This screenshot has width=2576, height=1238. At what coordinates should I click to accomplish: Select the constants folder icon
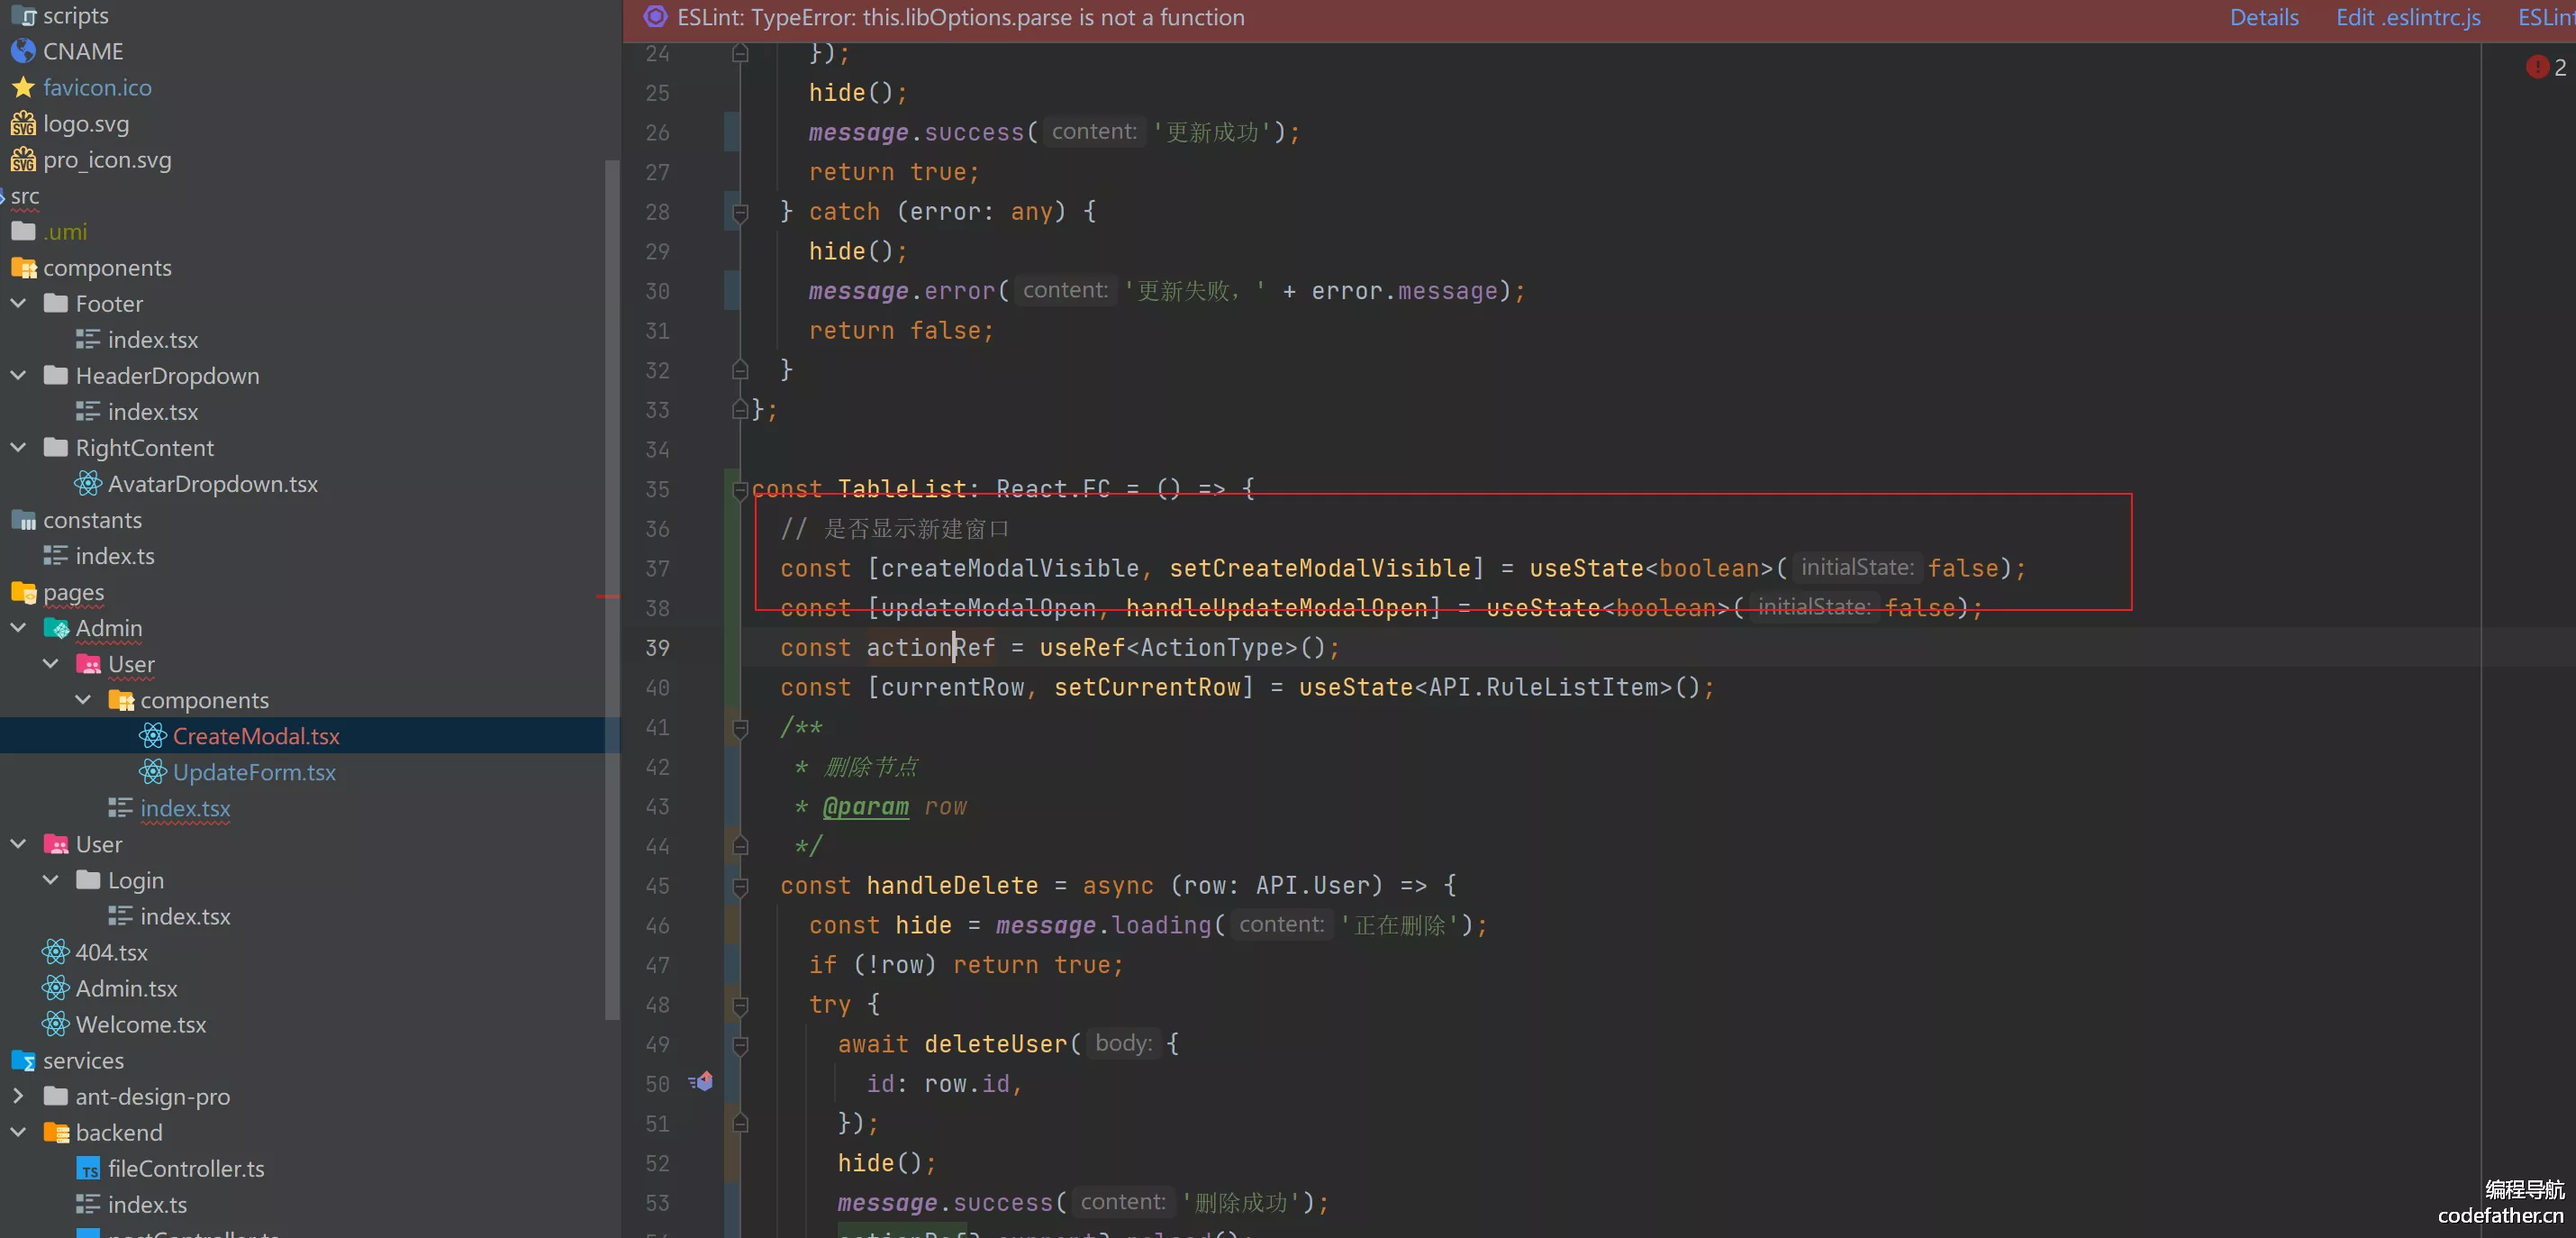tap(23, 519)
